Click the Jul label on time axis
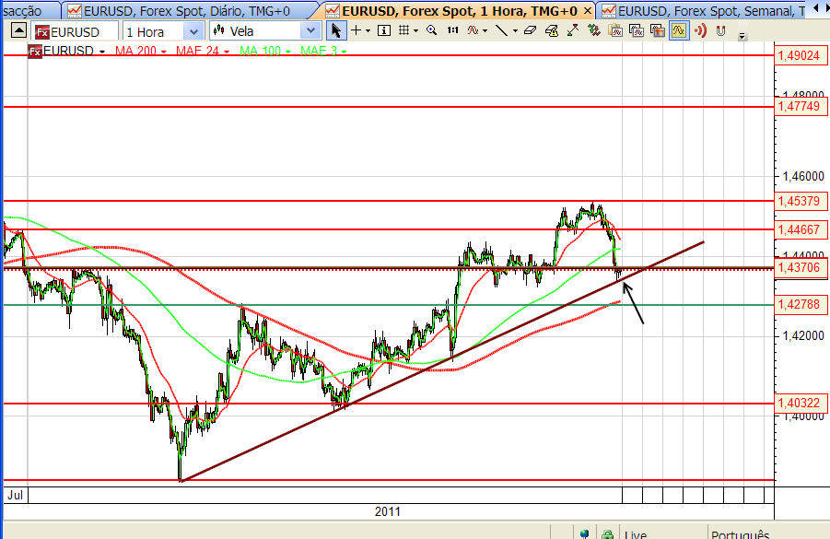This screenshot has width=830, height=539. click(x=15, y=495)
